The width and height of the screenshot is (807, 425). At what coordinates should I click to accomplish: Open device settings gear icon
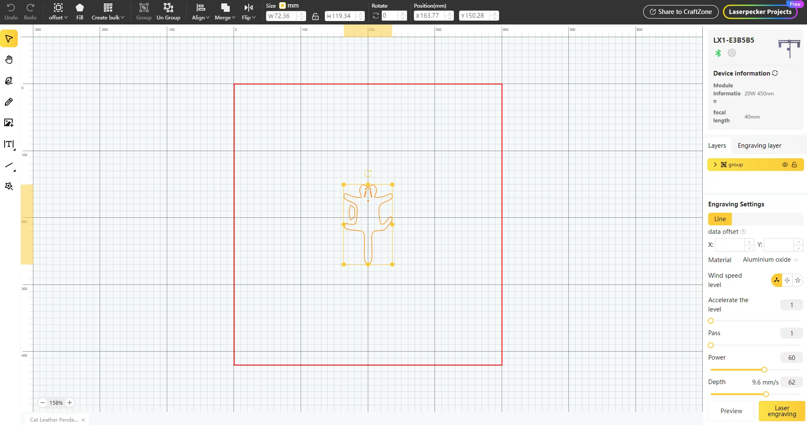pyautogui.click(x=732, y=53)
